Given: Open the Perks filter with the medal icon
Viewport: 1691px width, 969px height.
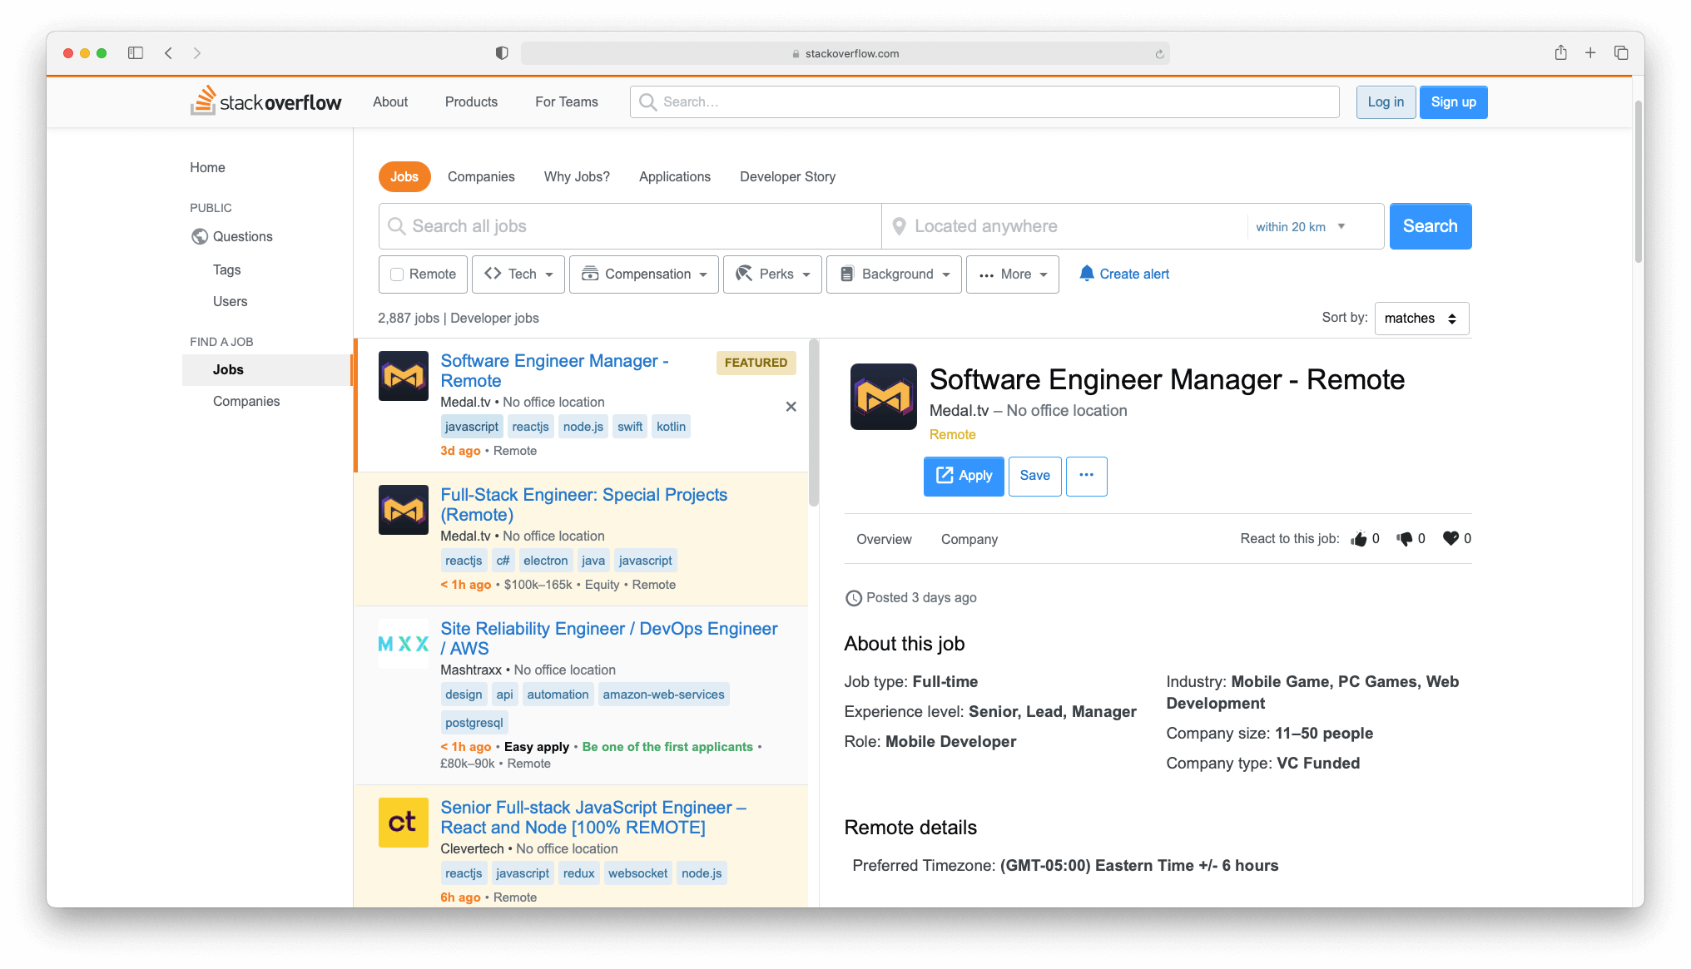Looking at the screenshot, I should click(771, 274).
